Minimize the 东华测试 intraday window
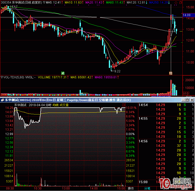This screenshot has height=191, width=195. tap(183, 100)
